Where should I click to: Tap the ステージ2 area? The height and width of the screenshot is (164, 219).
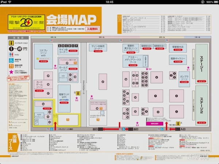(201, 105)
